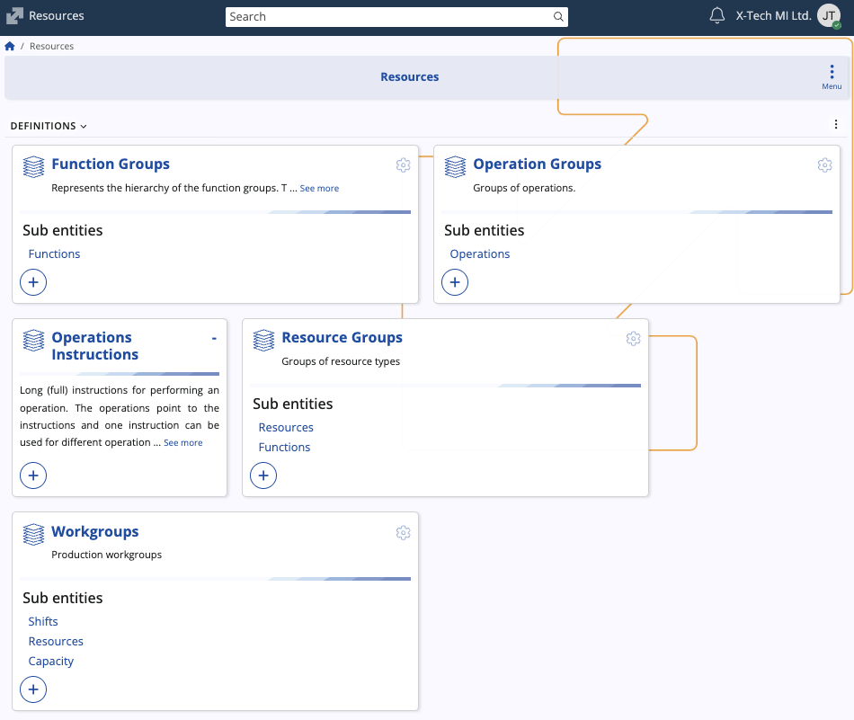Open settings gear on Operation Groups card

[x=824, y=165]
